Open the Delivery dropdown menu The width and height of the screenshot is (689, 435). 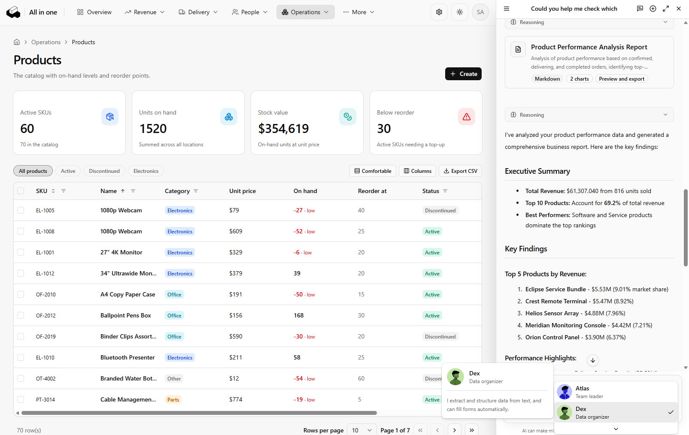(x=198, y=12)
